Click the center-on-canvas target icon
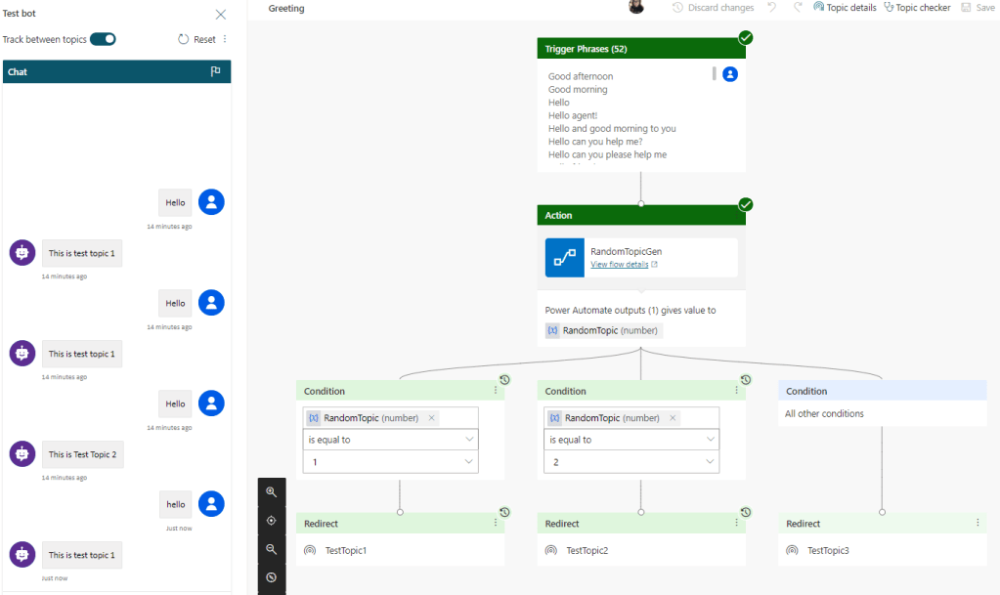Viewport: 1000px width, 595px height. click(x=272, y=521)
